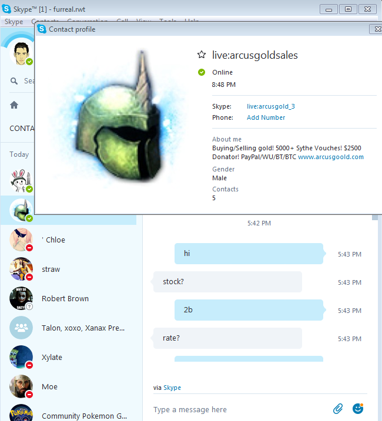Viewport: 382px width, 421px height.
Task: Open conversation with straw
Action: [68, 269]
